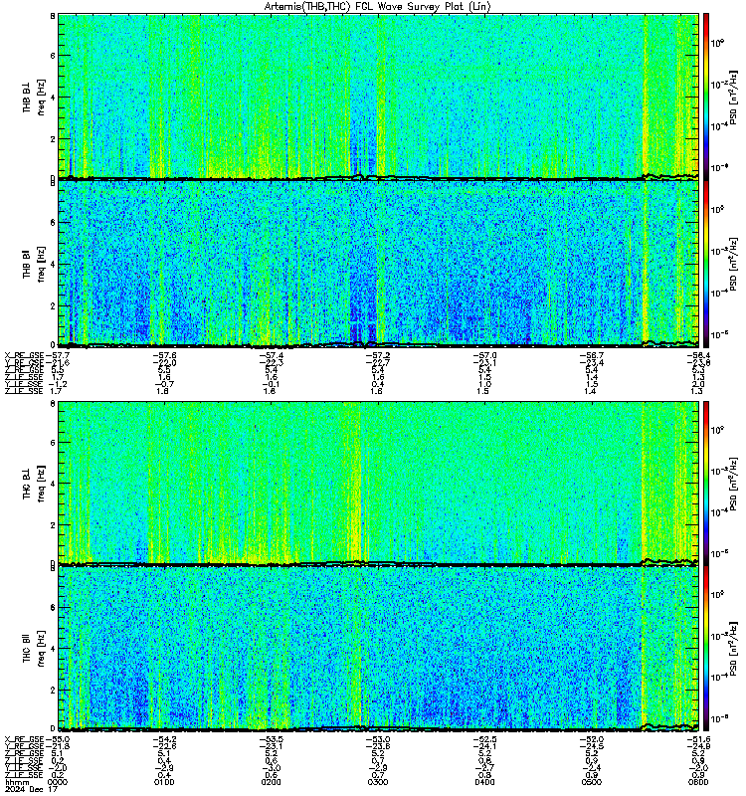Click the '0300' time tick label
Screen dimensions: 746x796
coord(378,782)
